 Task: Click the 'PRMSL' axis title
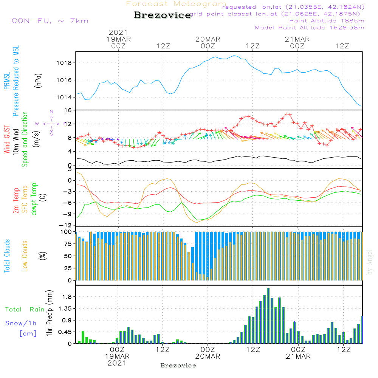tap(7, 81)
